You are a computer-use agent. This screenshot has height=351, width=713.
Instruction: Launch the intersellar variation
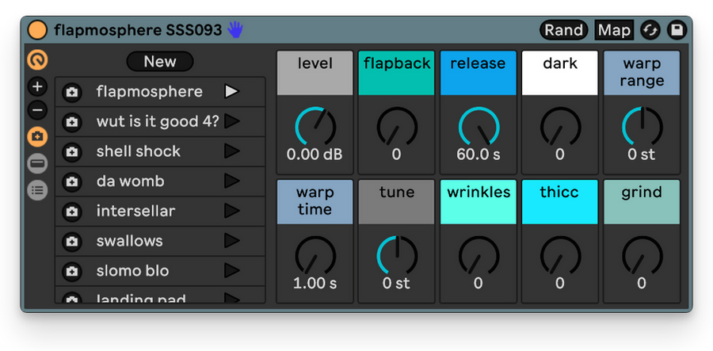click(x=232, y=211)
